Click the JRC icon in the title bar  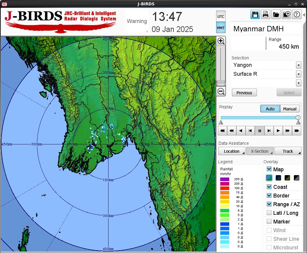4,4
